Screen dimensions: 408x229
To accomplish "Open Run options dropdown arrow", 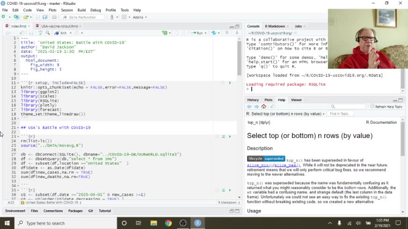I will 205,33.
